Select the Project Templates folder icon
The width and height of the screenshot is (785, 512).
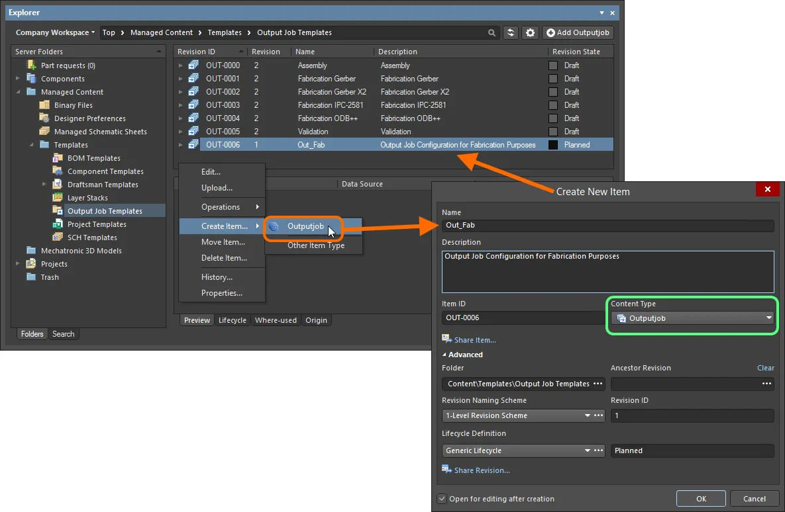point(58,224)
